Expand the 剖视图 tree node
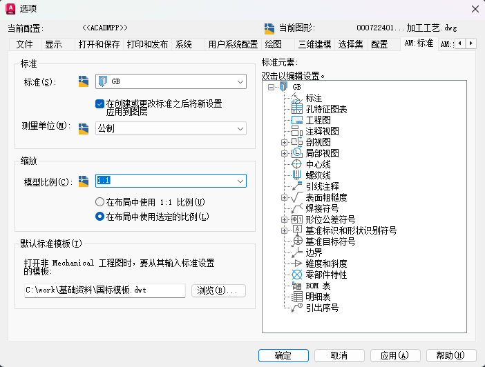 (x=284, y=142)
